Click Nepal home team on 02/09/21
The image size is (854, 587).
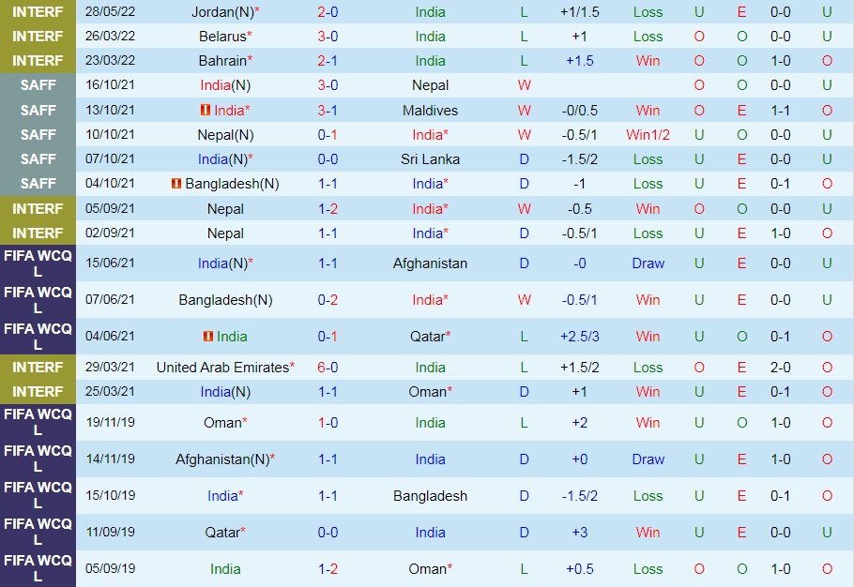[225, 233]
